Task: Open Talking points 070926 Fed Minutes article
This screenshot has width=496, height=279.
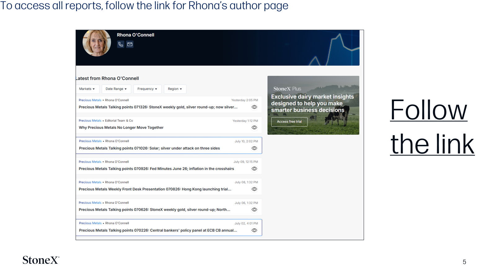Action: [156, 169]
